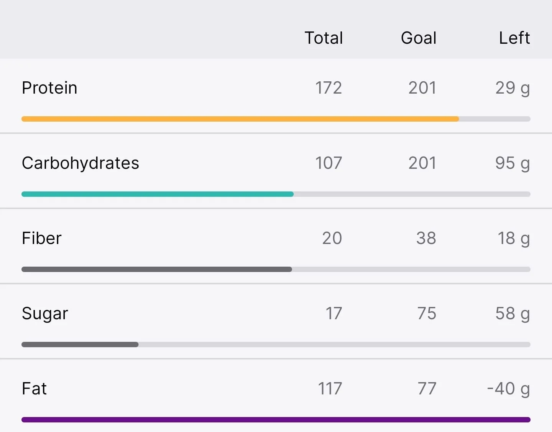552x432 pixels.
Task: Select Fiber goal value 38
Action: [x=426, y=238]
